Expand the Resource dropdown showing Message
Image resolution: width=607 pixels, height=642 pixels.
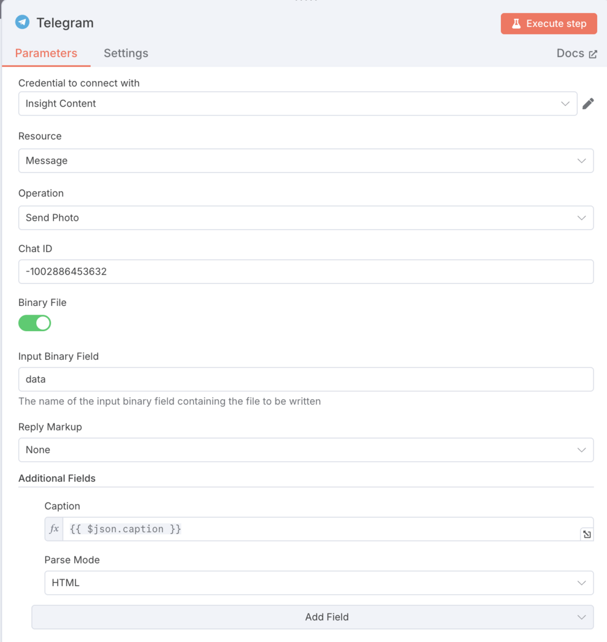coord(305,161)
